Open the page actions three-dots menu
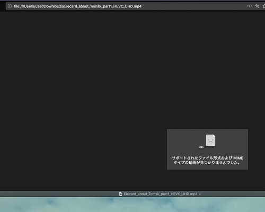Image resolution: width=265 pixels, height=212 pixels. [250, 6]
